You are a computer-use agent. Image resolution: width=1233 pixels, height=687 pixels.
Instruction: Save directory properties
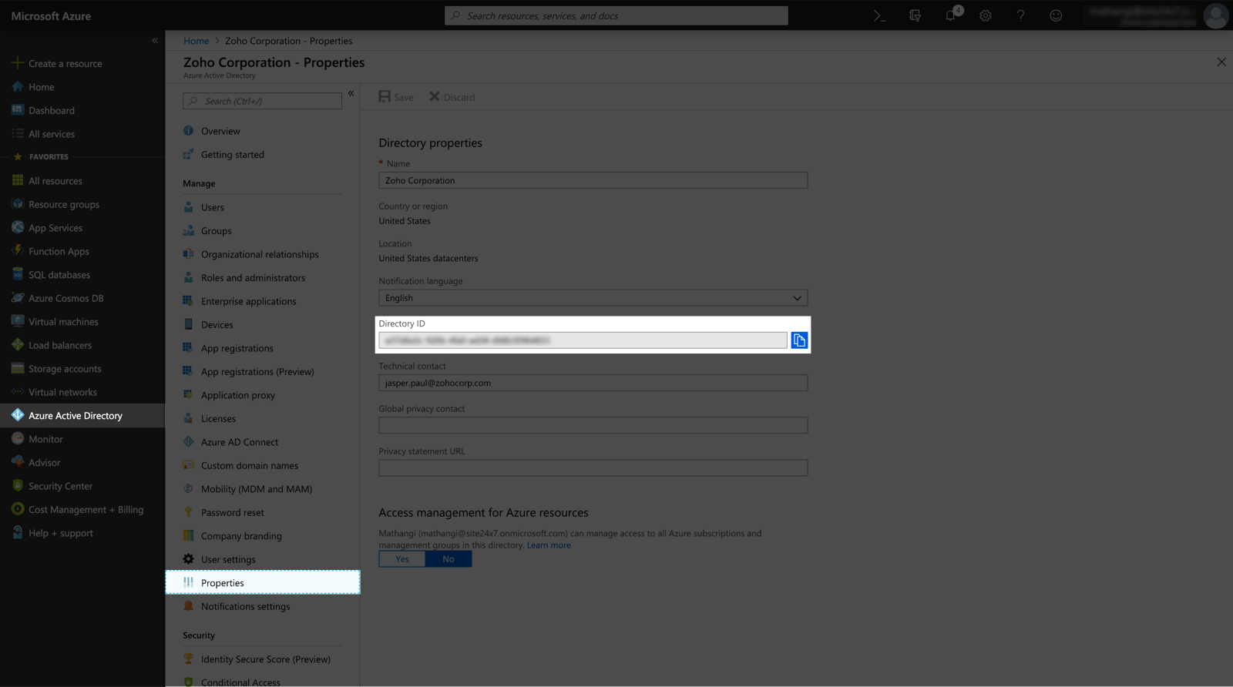396,97
